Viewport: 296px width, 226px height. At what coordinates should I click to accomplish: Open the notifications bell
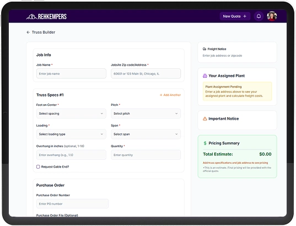(x=259, y=16)
